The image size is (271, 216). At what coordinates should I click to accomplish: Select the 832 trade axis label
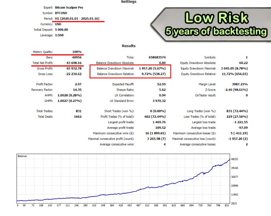(x=227, y=205)
